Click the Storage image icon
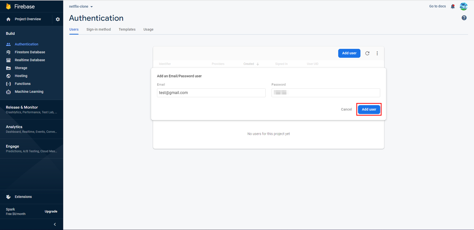The width and height of the screenshot is (474, 230). (x=8, y=68)
